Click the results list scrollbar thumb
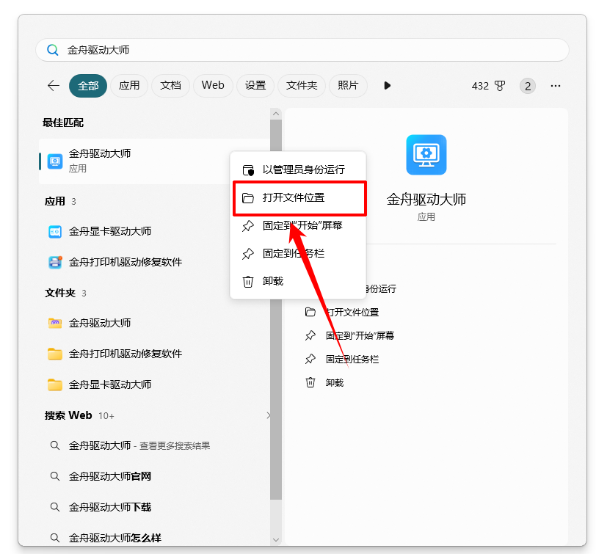The image size is (596, 554). click(276, 399)
